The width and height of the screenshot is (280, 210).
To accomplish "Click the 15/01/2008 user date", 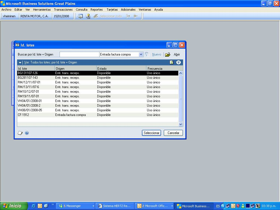I will 61,16.
